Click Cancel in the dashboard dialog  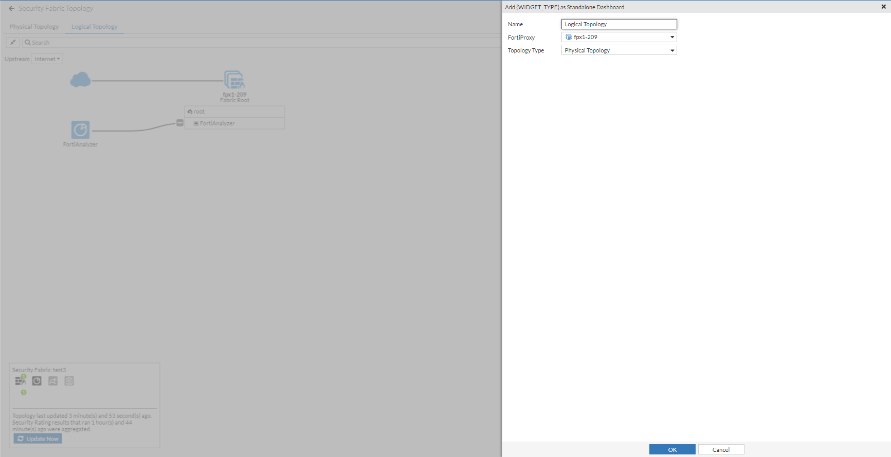click(721, 450)
